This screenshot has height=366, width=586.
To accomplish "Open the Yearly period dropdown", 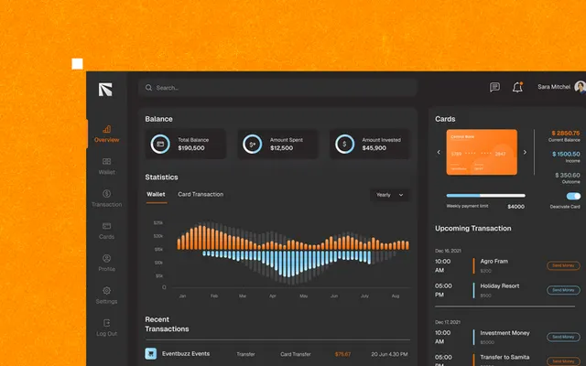I will 389,195.
